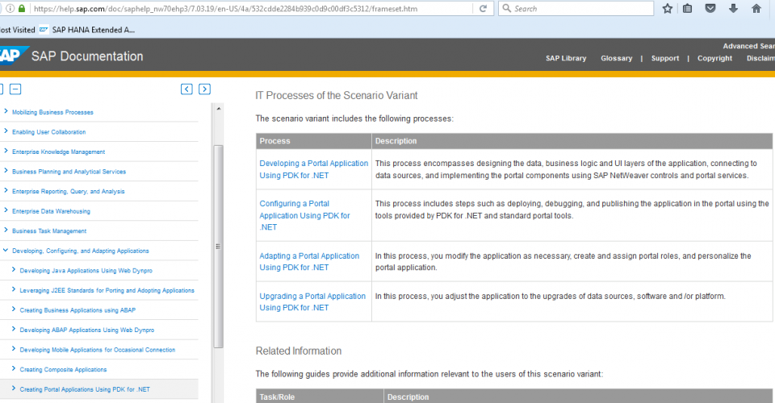The image size is (775, 403).
Task: Expand Enabling User Collaboration node
Action: click(6, 131)
